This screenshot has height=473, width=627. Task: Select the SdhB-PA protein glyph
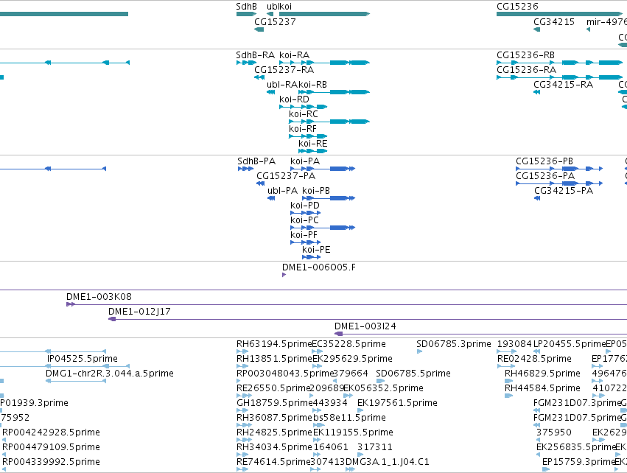[x=245, y=169]
